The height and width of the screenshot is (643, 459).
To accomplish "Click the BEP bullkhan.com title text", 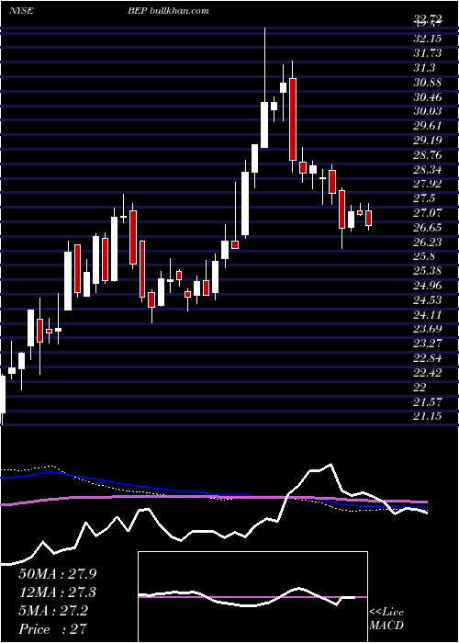I will point(168,10).
